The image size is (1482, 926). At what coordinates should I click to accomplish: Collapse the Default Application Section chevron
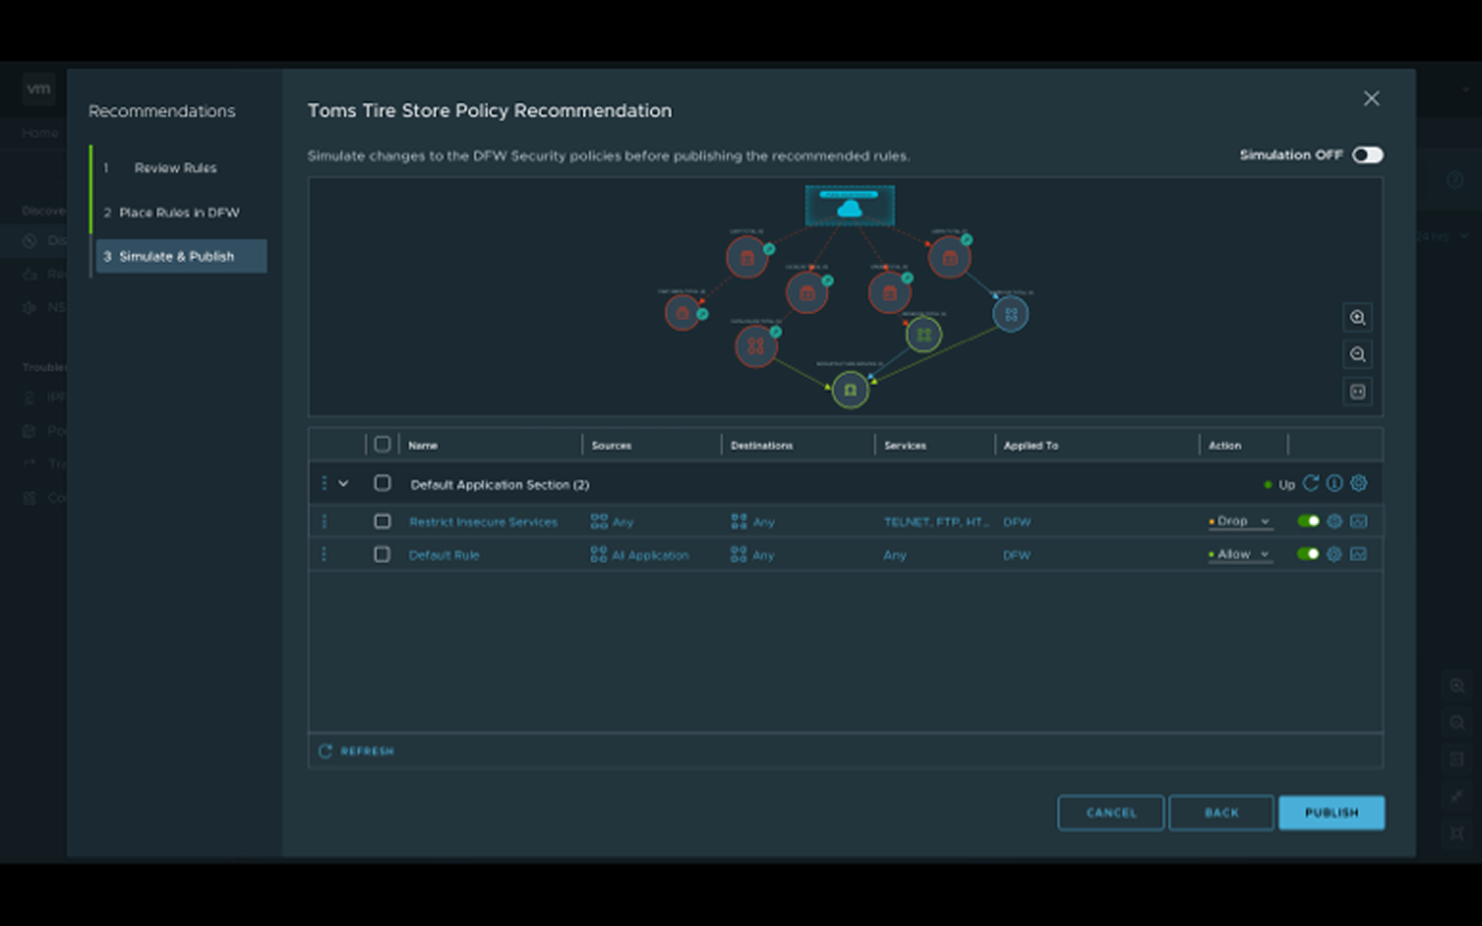(343, 483)
